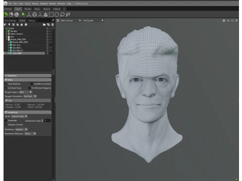
Task: Click the Marmoset logo icon in menu bar
Action: [6, 3]
